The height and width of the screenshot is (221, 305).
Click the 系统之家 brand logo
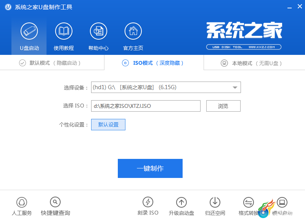click(244, 30)
